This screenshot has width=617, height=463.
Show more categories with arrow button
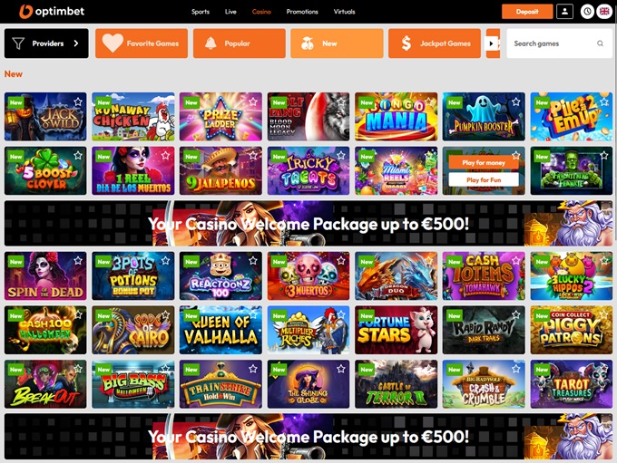point(493,43)
